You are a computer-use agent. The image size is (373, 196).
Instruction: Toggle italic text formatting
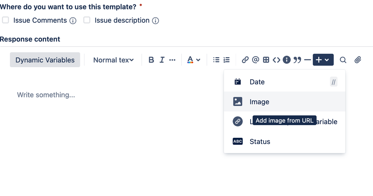[x=162, y=60]
